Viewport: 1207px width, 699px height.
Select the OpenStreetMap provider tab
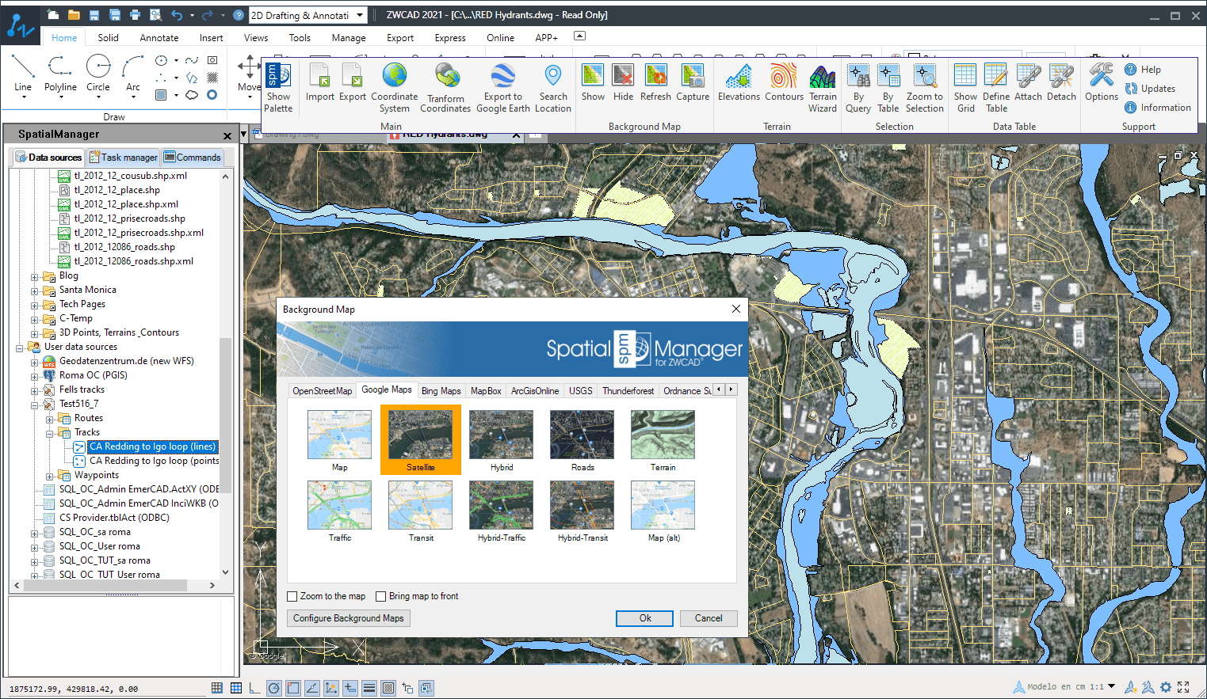click(x=322, y=391)
